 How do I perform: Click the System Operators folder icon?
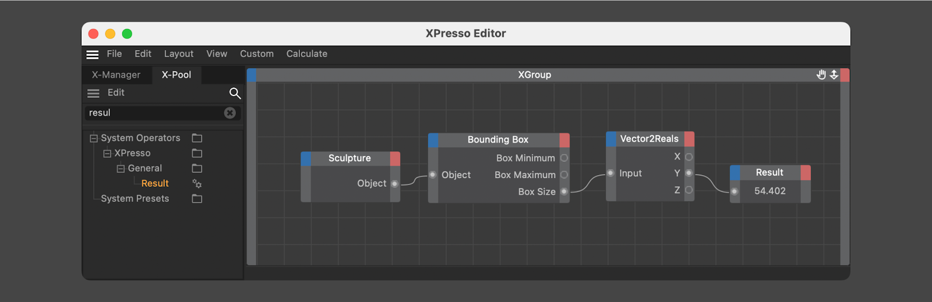[197, 138]
